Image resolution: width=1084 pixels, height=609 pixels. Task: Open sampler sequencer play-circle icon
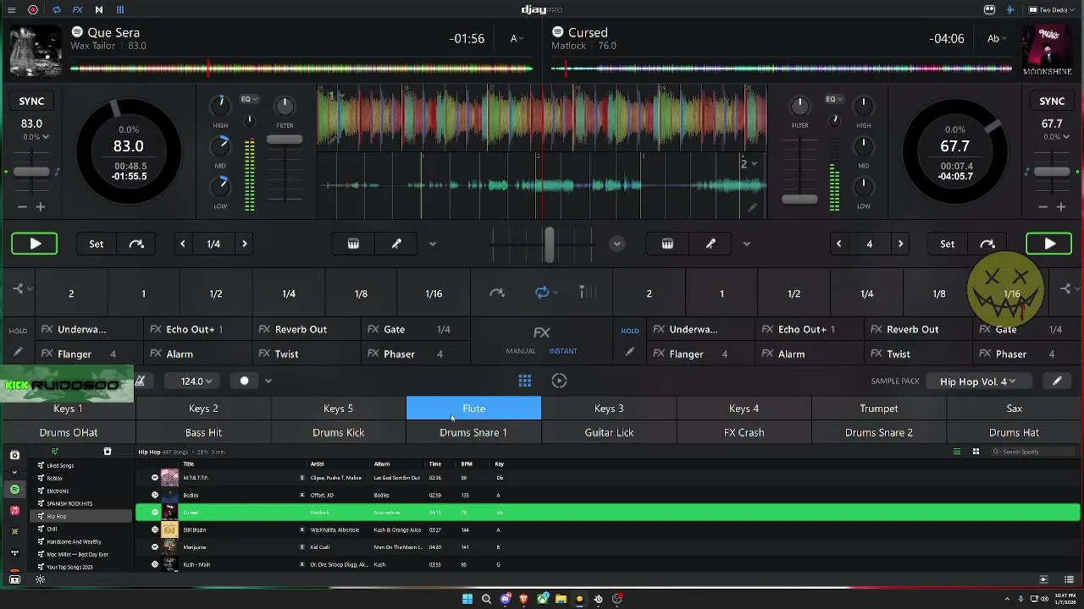559,381
